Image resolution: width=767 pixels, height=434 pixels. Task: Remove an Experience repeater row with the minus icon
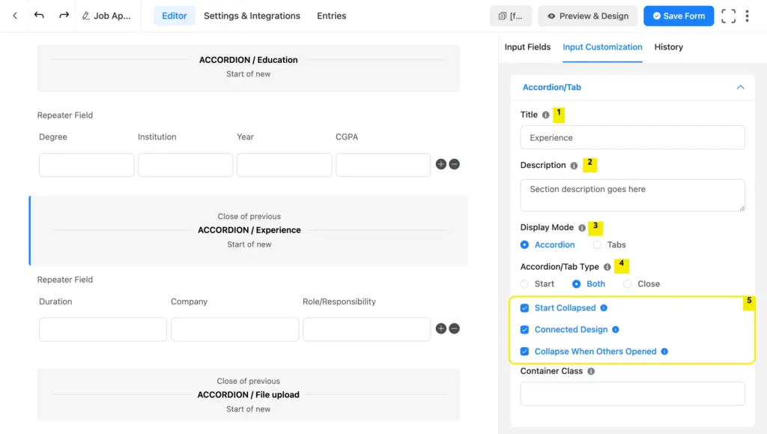tap(455, 328)
